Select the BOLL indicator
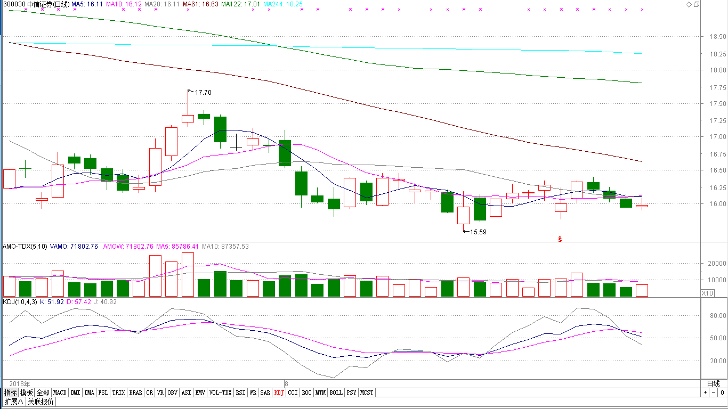The height and width of the screenshot is (409, 728). [x=336, y=392]
